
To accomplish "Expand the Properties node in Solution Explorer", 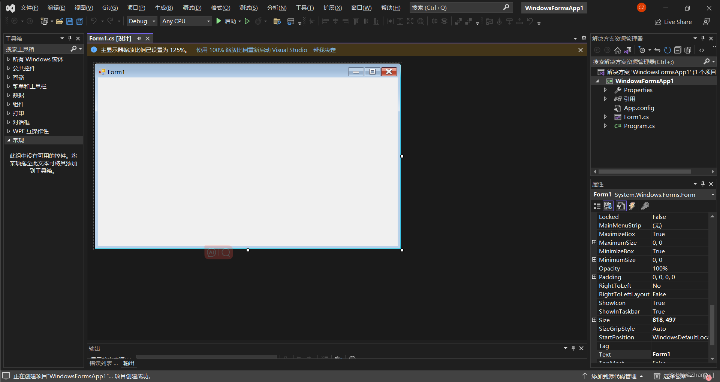I will (x=605, y=90).
